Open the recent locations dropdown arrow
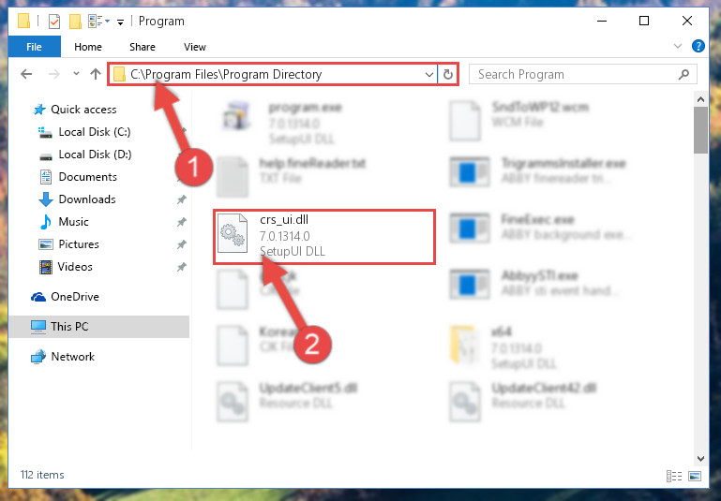The width and height of the screenshot is (721, 501). pyautogui.click(x=76, y=73)
